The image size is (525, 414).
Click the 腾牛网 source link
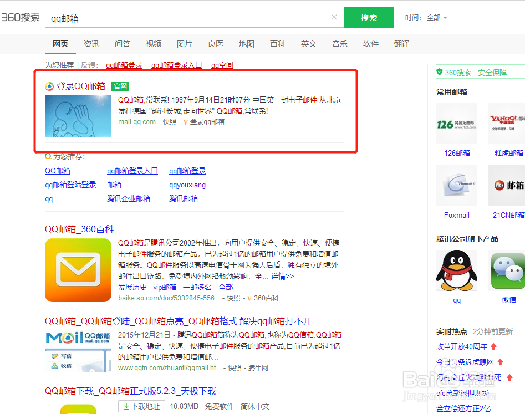[258, 368]
